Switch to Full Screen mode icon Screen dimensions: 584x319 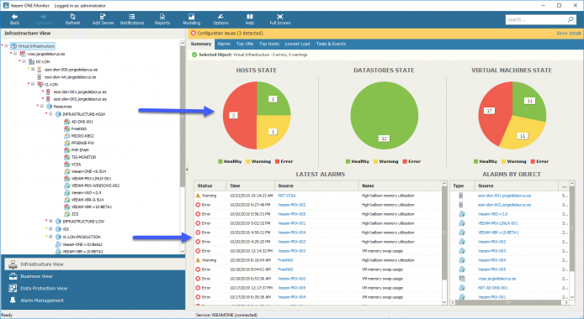click(279, 17)
